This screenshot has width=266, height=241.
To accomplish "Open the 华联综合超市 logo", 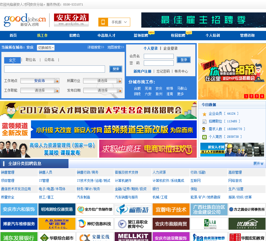I will coord(57,237).
